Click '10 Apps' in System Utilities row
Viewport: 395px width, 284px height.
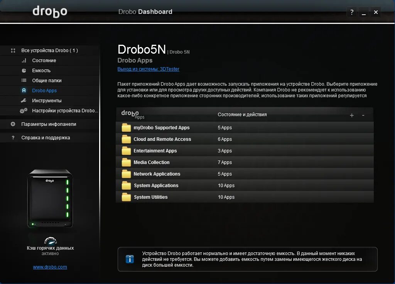[x=226, y=197]
